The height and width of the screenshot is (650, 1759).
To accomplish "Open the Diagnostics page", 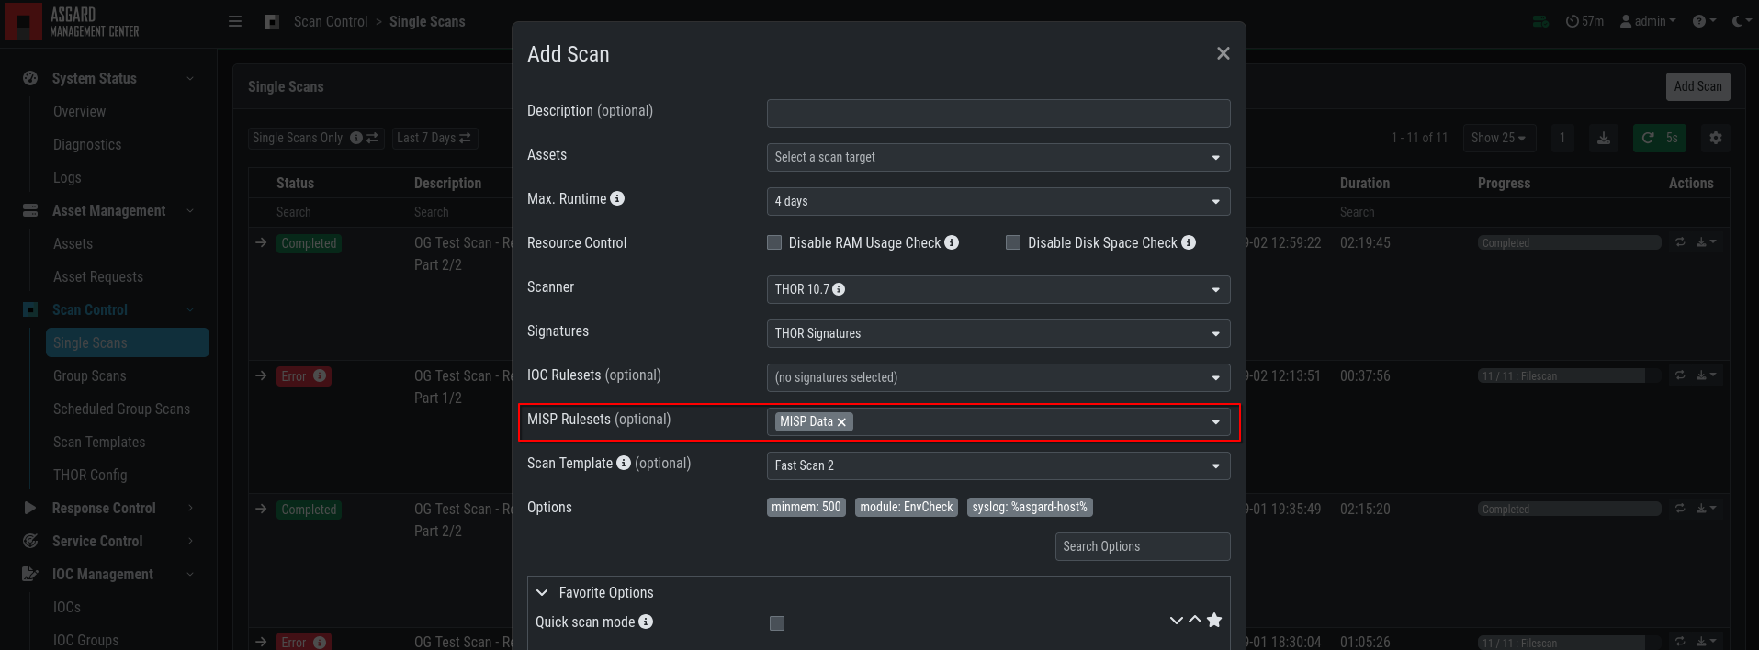I will click(x=87, y=144).
